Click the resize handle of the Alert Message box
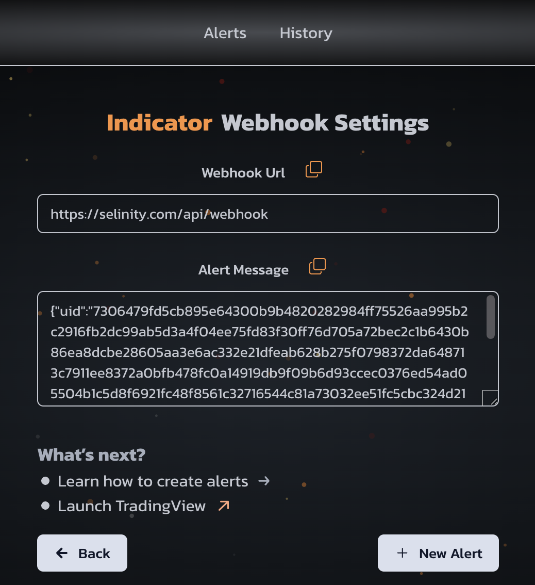Image resolution: width=535 pixels, height=585 pixels. point(491,398)
